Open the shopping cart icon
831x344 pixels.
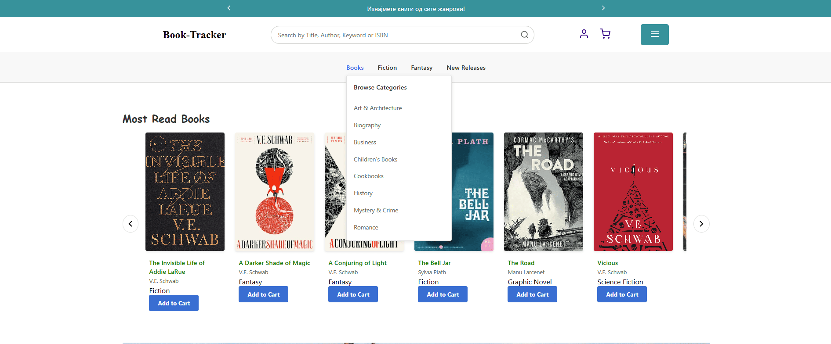(x=605, y=34)
